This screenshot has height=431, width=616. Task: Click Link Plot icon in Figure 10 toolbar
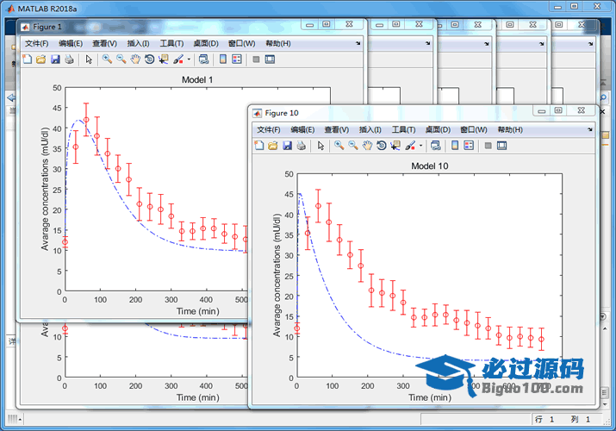(436, 146)
